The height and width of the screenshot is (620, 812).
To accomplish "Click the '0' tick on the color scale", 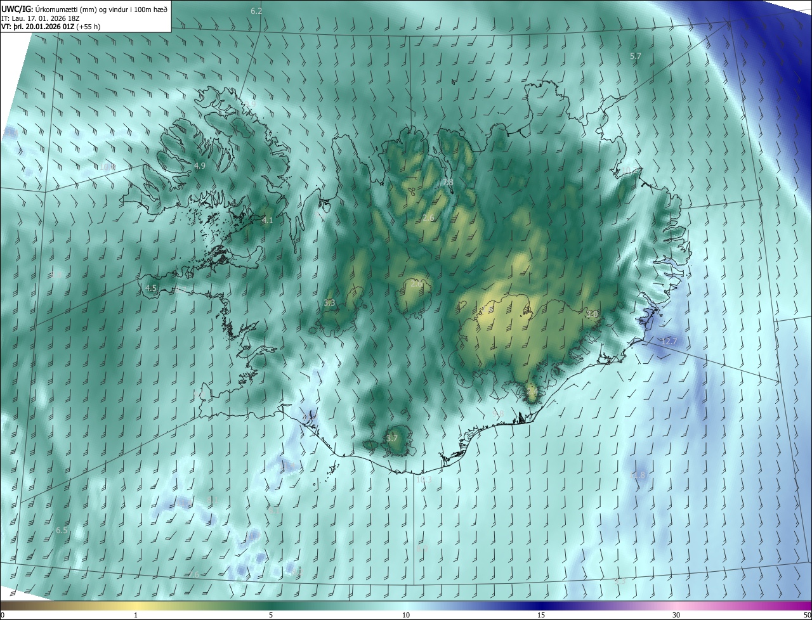I will [3, 616].
